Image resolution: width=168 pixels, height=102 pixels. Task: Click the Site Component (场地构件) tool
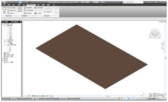[x=28, y=8]
